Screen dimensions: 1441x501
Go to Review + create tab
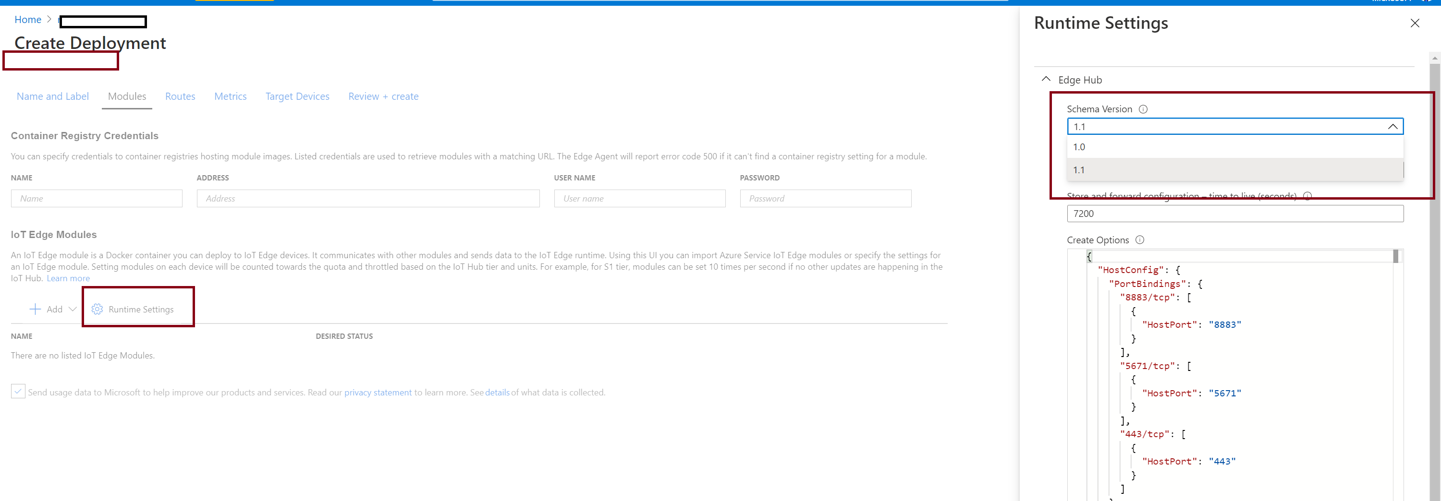383,96
